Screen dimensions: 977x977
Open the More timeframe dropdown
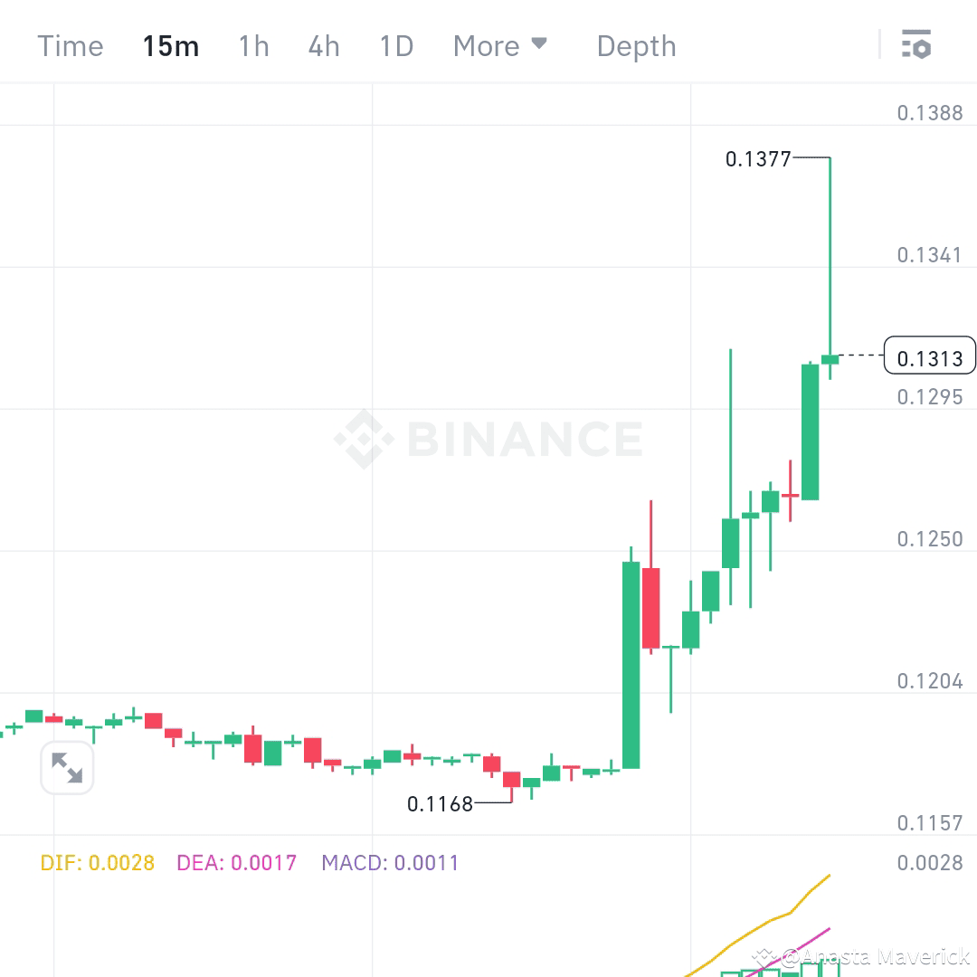click(488, 45)
